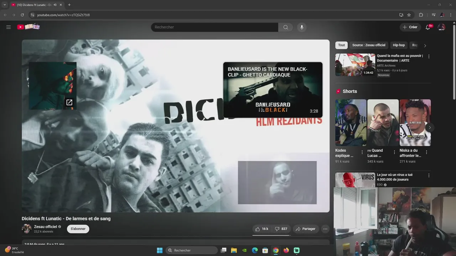Screen dimensions: 456x256
Task: Open more actions three-dot menu
Action: [325, 229]
